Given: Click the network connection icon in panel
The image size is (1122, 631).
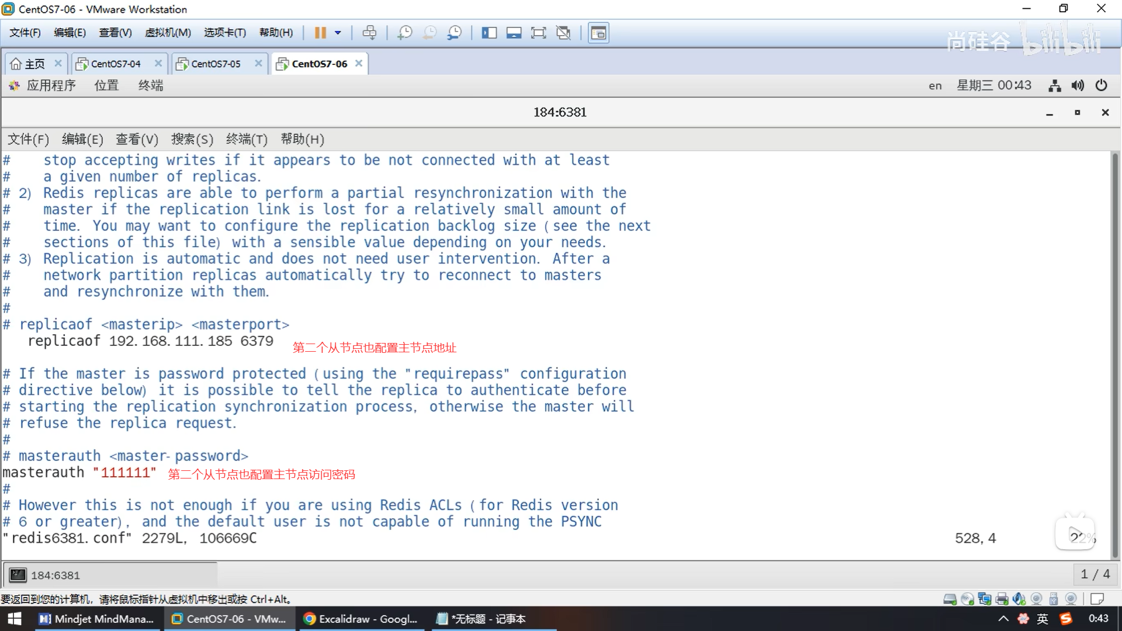Looking at the screenshot, I should click(x=1054, y=85).
